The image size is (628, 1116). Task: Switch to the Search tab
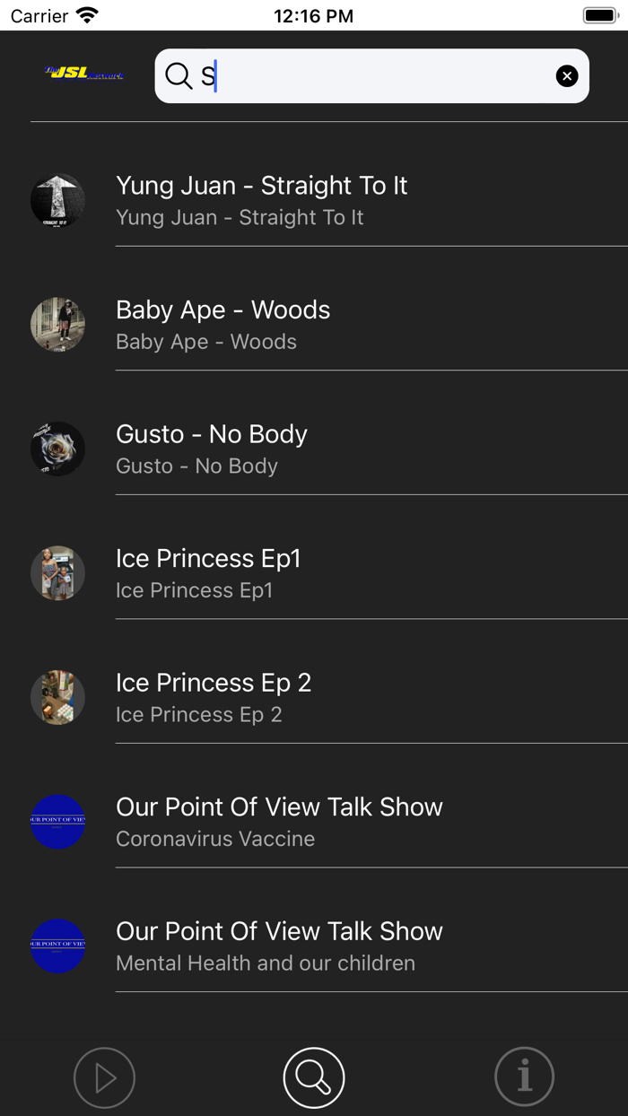click(314, 1077)
